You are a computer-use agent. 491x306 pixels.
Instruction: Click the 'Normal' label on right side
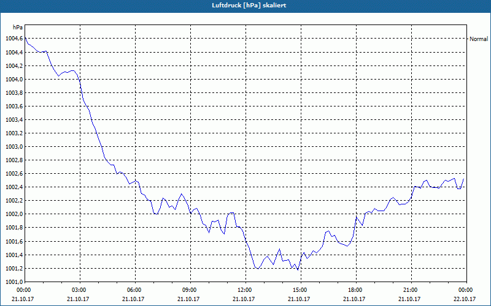(x=479, y=39)
